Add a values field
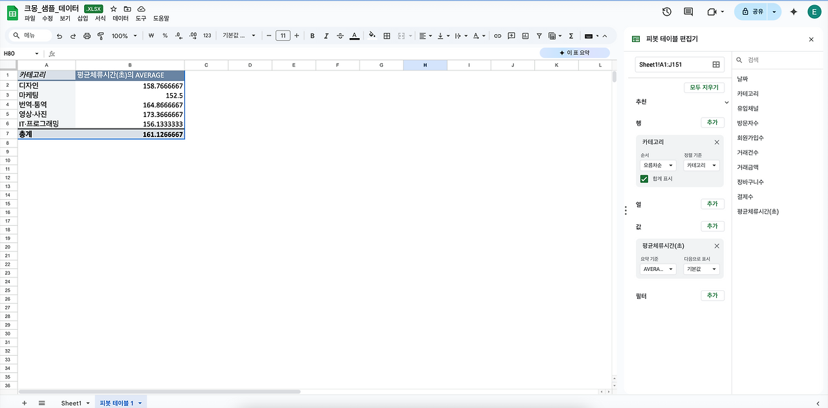This screenshot has width=828, height=408. pyautogui.click(x=712, y=226)
